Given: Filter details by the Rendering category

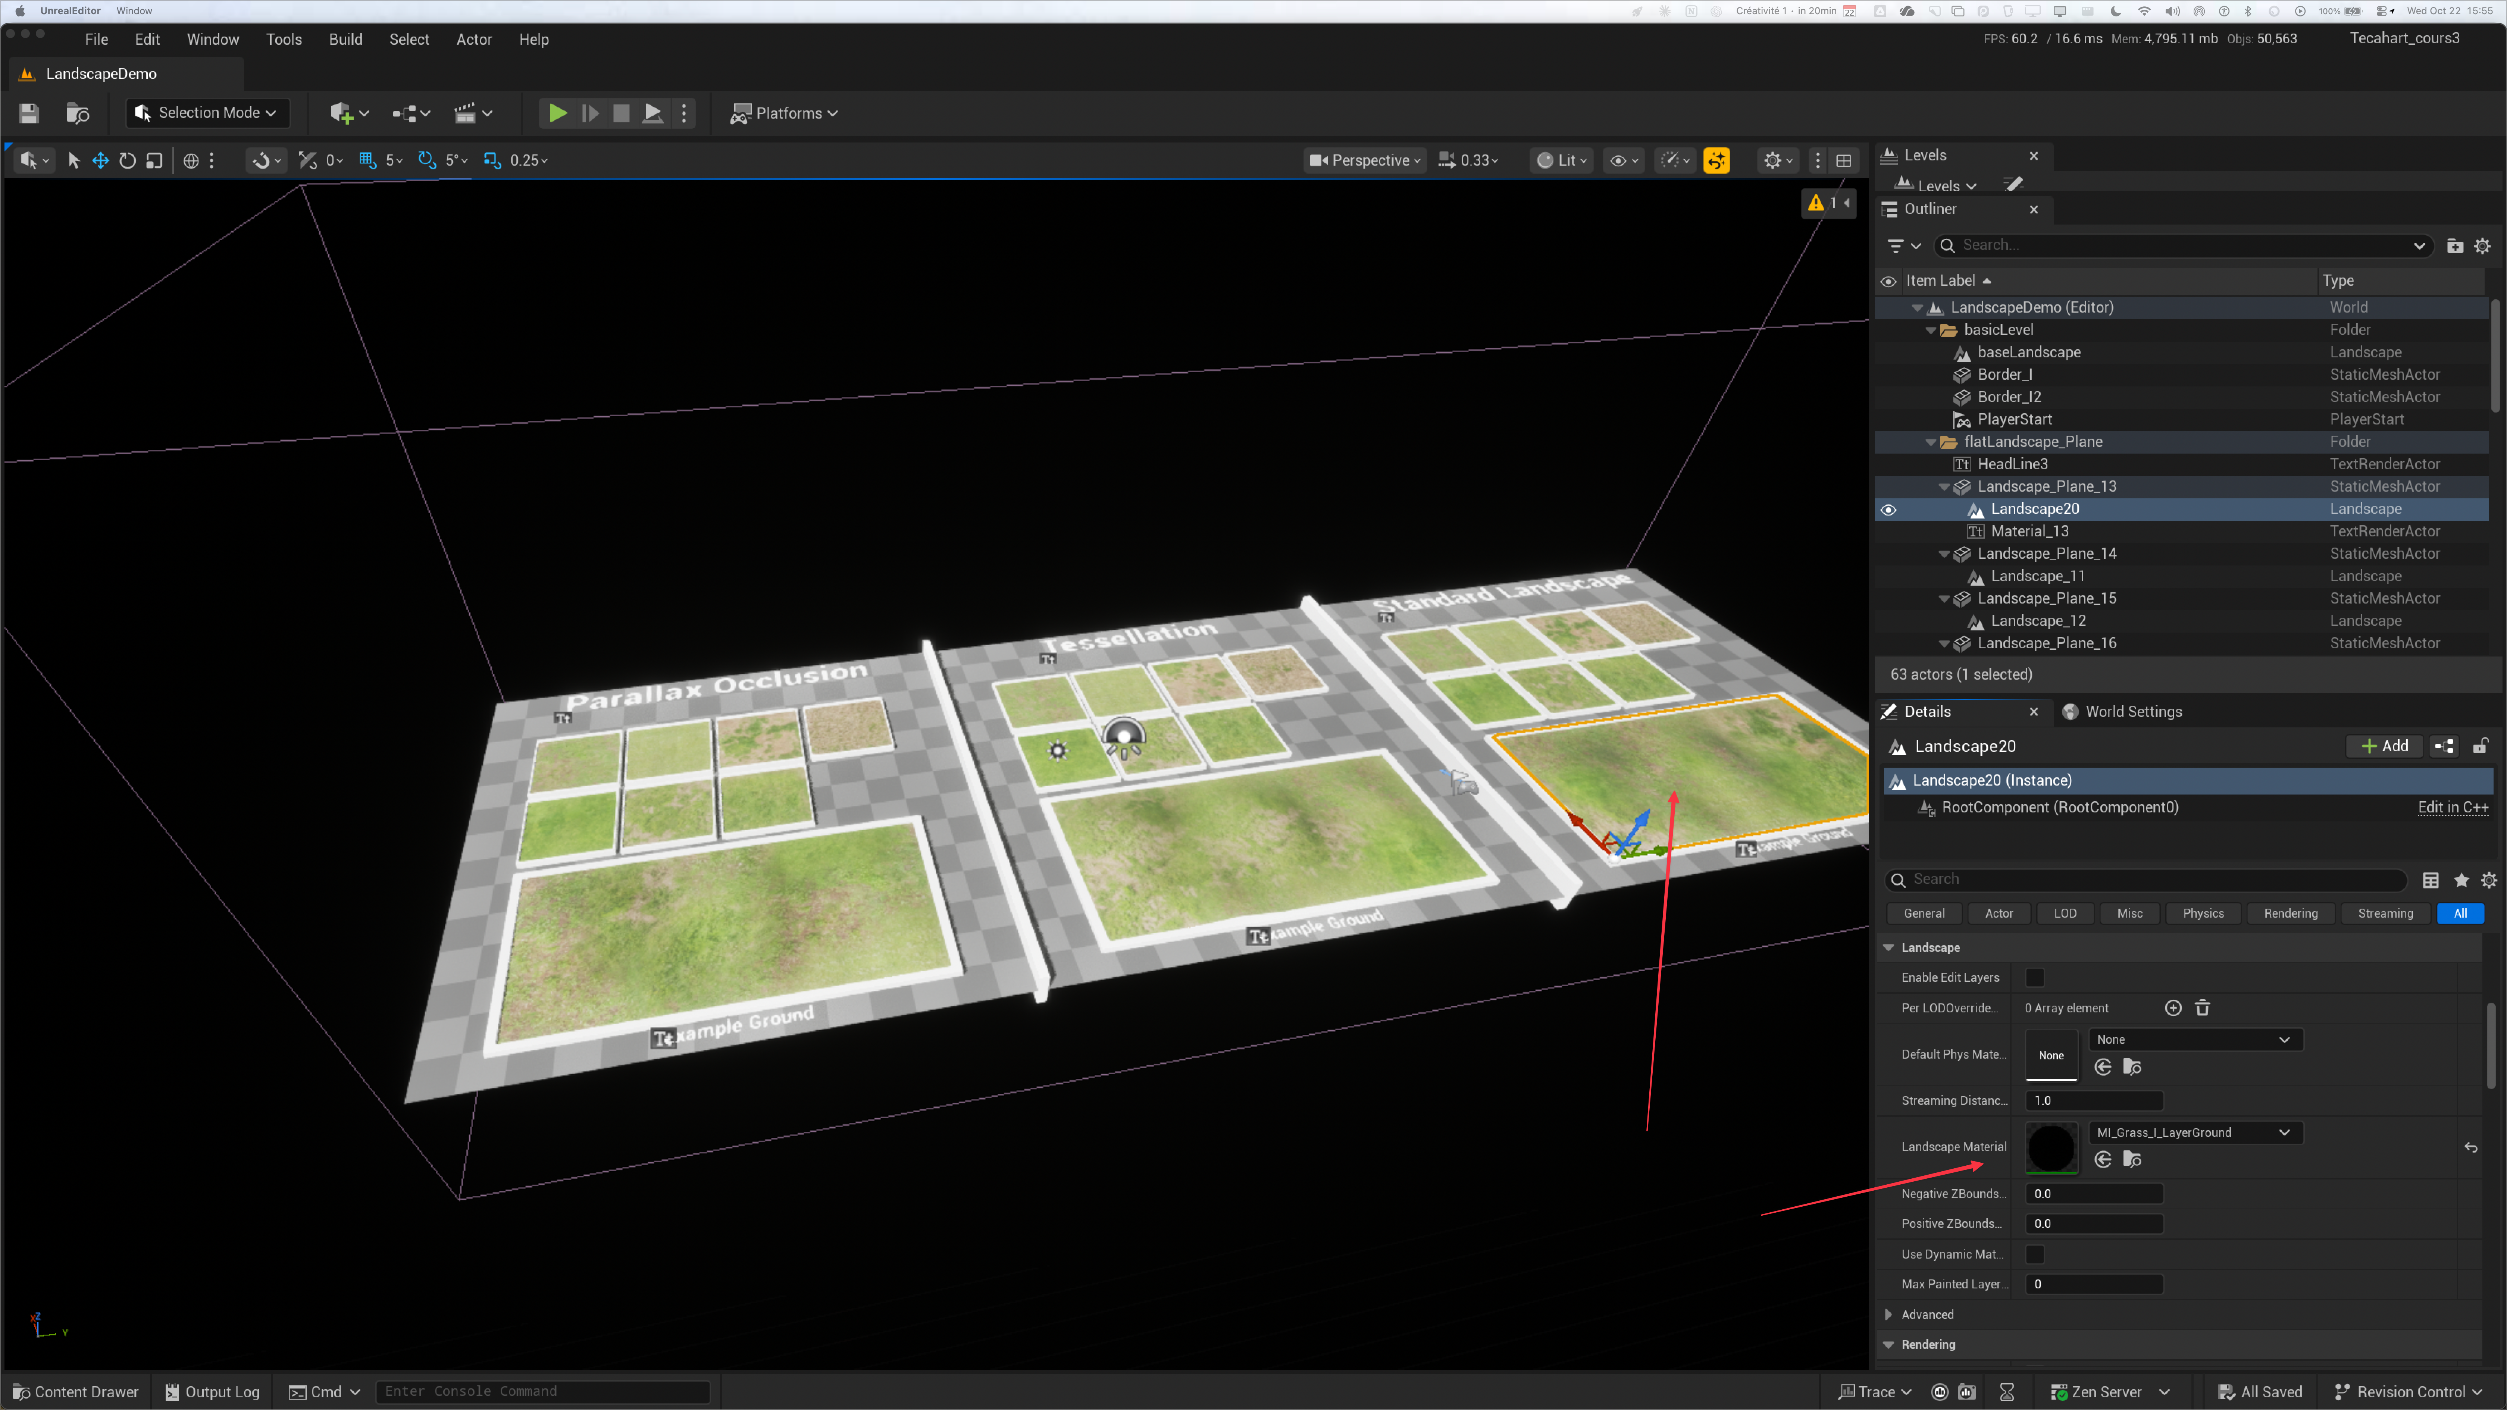Looking at the screenshot, I should 2290,914.
